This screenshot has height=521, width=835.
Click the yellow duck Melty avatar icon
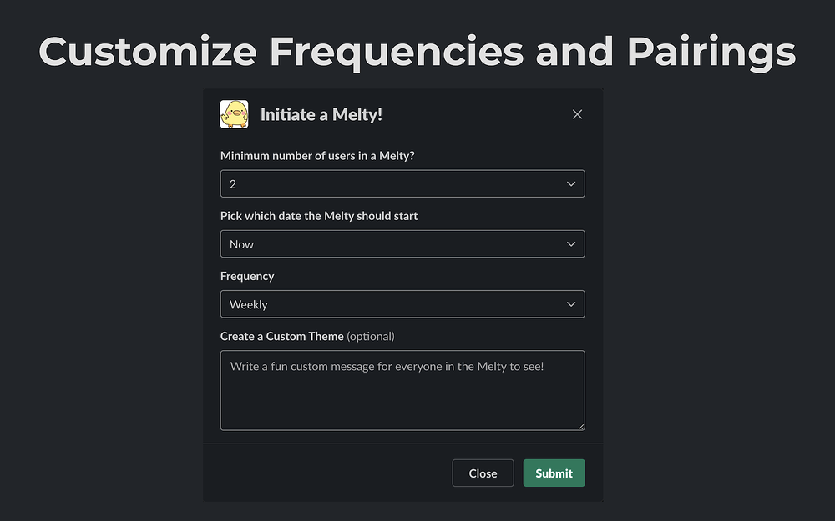pos(235,114)
